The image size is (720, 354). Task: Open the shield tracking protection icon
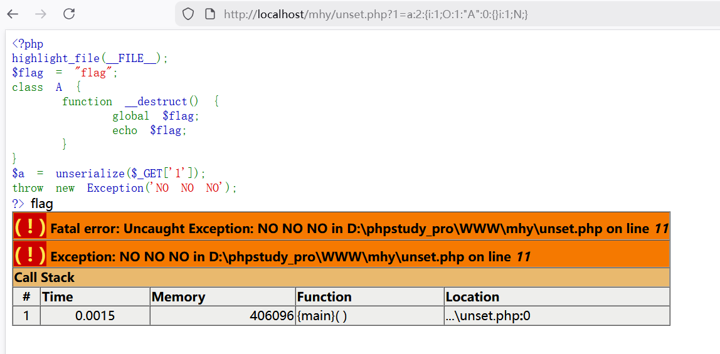[188, 14]
